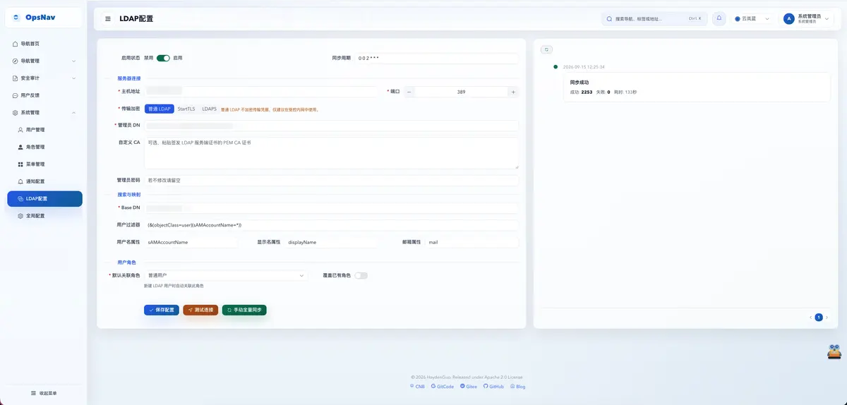Open 用户反馈 in the sidebar
The width and height of the screenshot is (847, 405).
pyautogui.click(x=44, y=95)
